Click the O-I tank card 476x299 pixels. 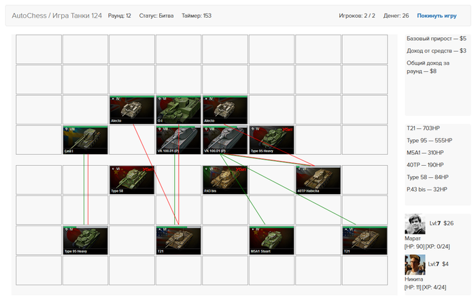pos(178,110)
